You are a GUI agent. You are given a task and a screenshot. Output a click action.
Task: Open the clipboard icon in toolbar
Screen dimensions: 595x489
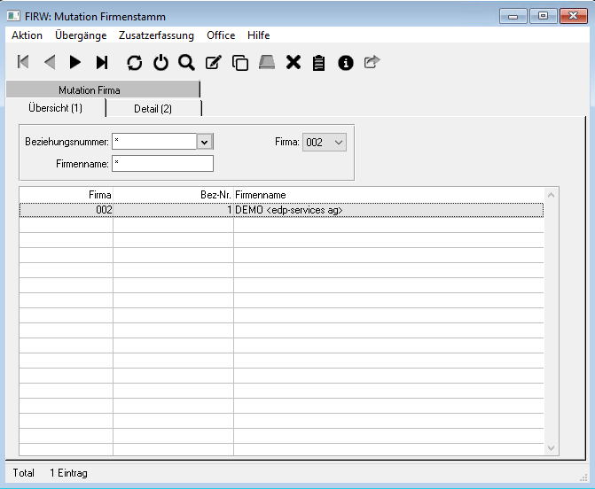pos(319,62)
